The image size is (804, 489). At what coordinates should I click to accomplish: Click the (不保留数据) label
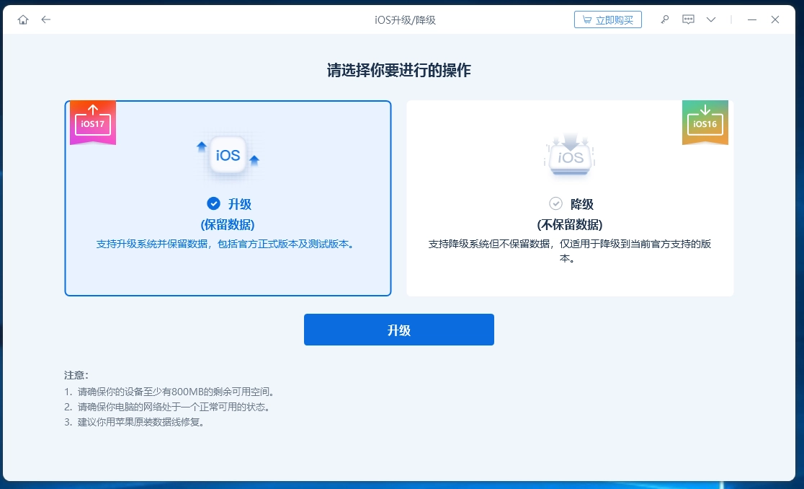(570, 225)
